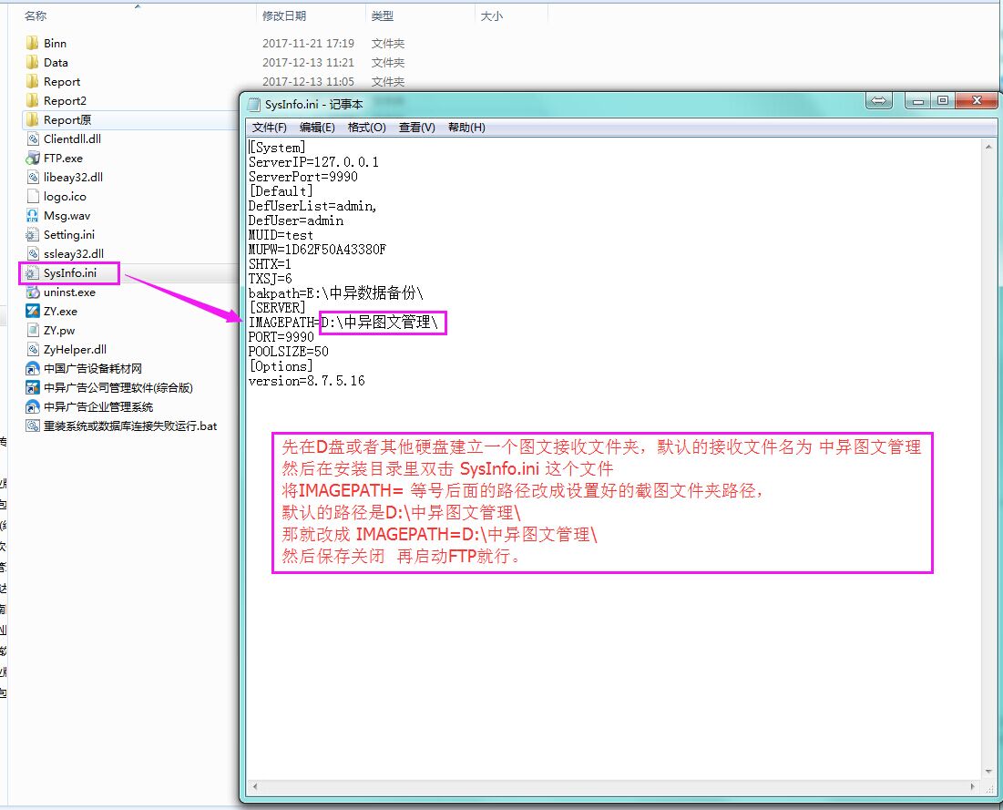The height and width of the screenshot is (810, 1003).
Task: Select the 中异广告企业管理系统 shortcut icon
Action: 33,407
